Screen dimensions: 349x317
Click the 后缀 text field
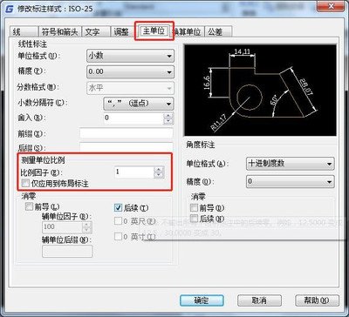[127, 147]
